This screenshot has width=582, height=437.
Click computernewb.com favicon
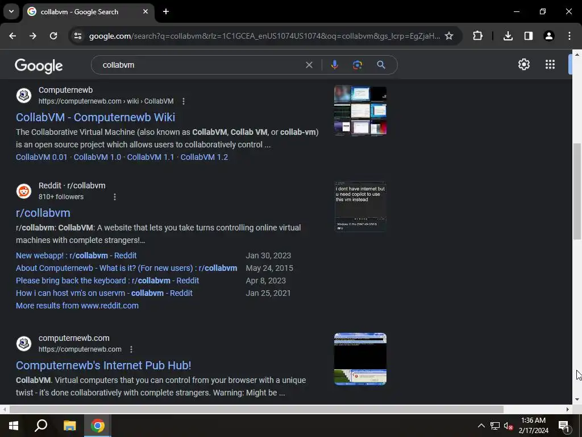[x=24, y=343]
